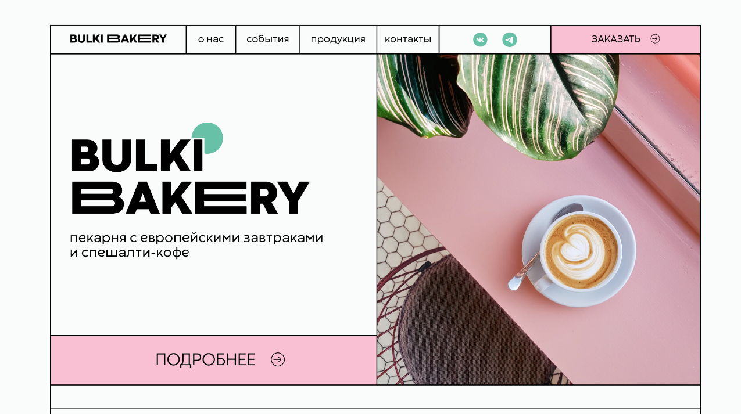This screenshot has width=741, height=414.
Task: Open the Telegram channel icon
Action: click(510, 39)
